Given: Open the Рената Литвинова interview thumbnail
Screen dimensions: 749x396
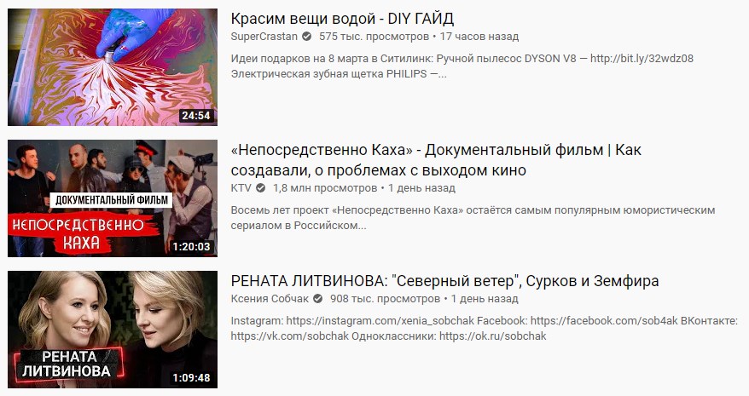Looking at the screenshot, I should [x=113, y=330].
